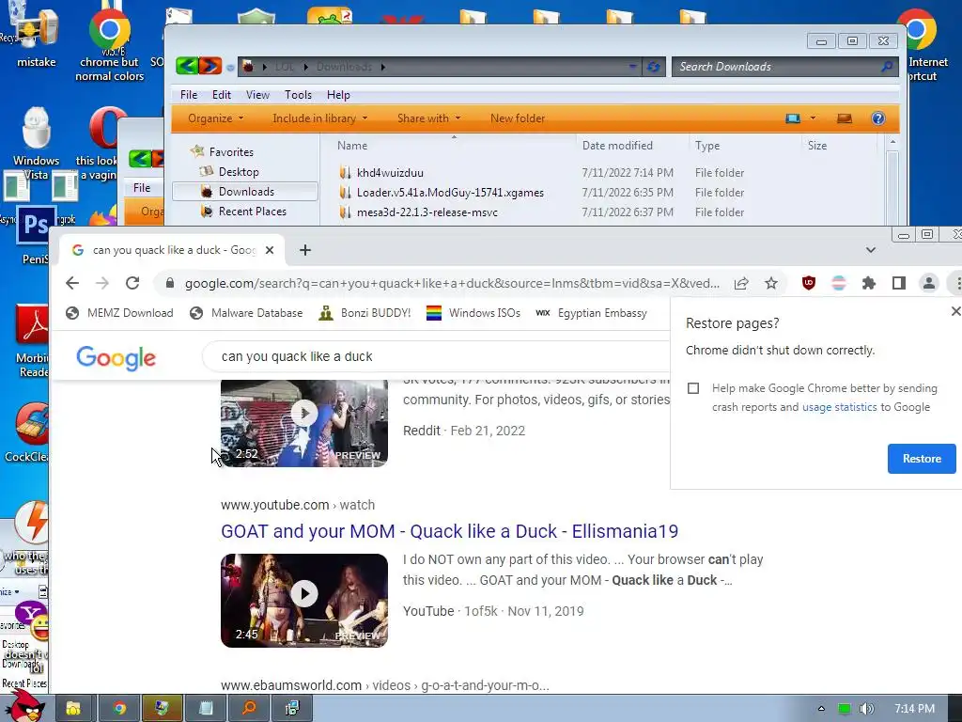Open the uBlock Origin extension icon
962x722 pixels.
[809, 283]
